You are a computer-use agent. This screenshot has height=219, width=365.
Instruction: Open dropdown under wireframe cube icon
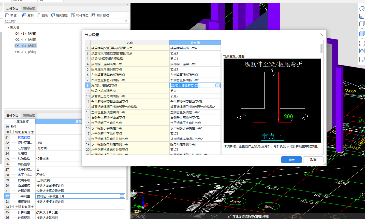362,29
